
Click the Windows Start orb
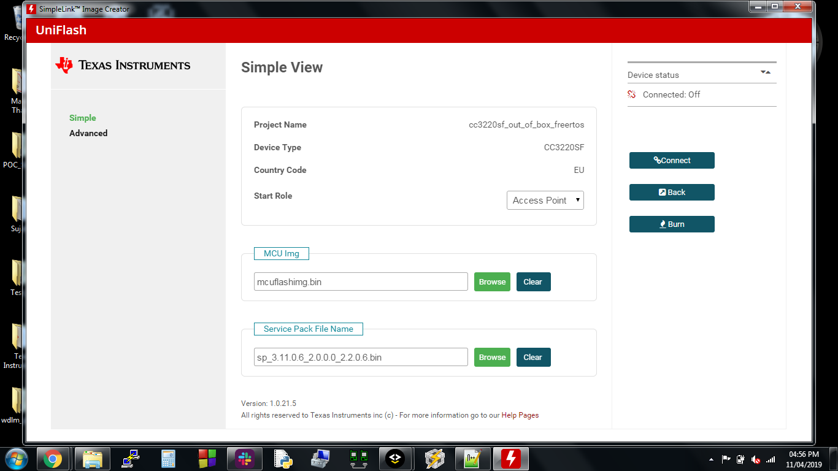pyautogui.click(x=16, y=459)
